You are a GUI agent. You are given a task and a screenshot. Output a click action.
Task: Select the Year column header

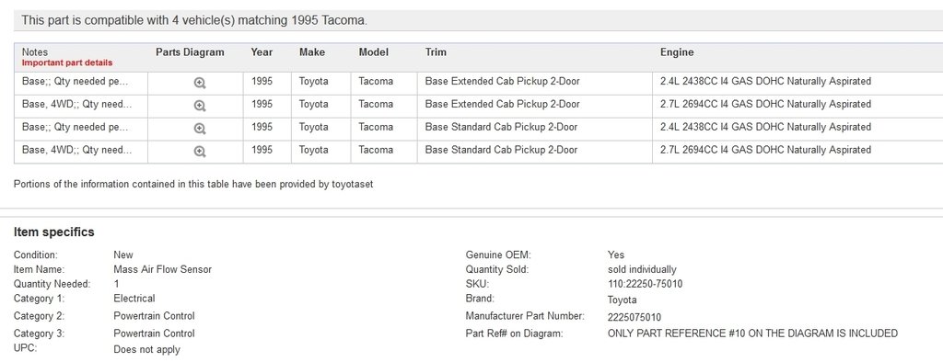pyautogui.click(x=262, y=52)
